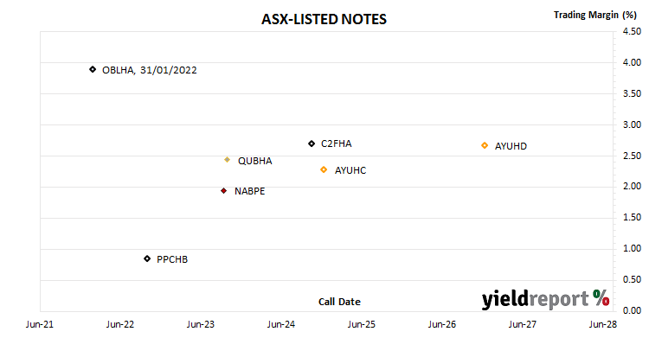Screen dimensions: 649x338
Task: Click the Jun-24 x-axis tick label
Action: (x=281, y=324)
